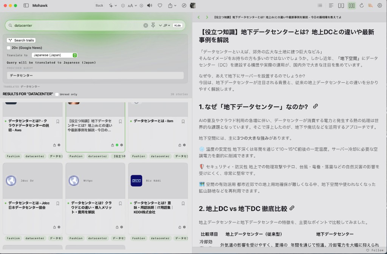Bookmark the Jdcc story card
387x254 pixels.
tap(57, 203)
